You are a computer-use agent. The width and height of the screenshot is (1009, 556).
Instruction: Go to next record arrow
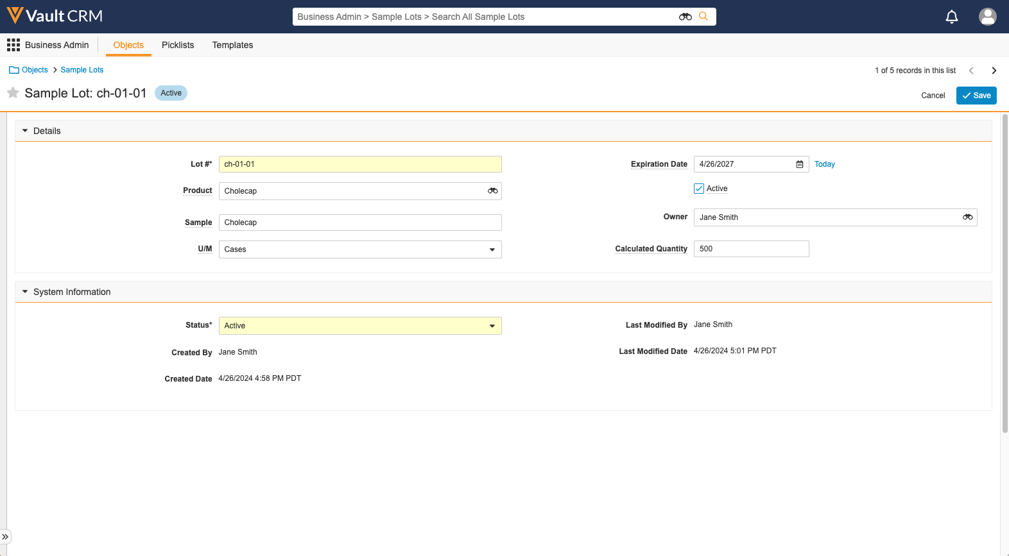994,71
